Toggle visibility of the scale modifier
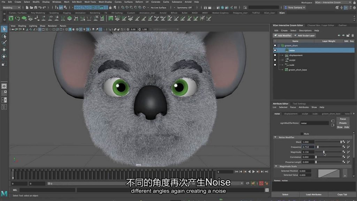The width and height of the screenshot is (357, 201). point(275,65)
